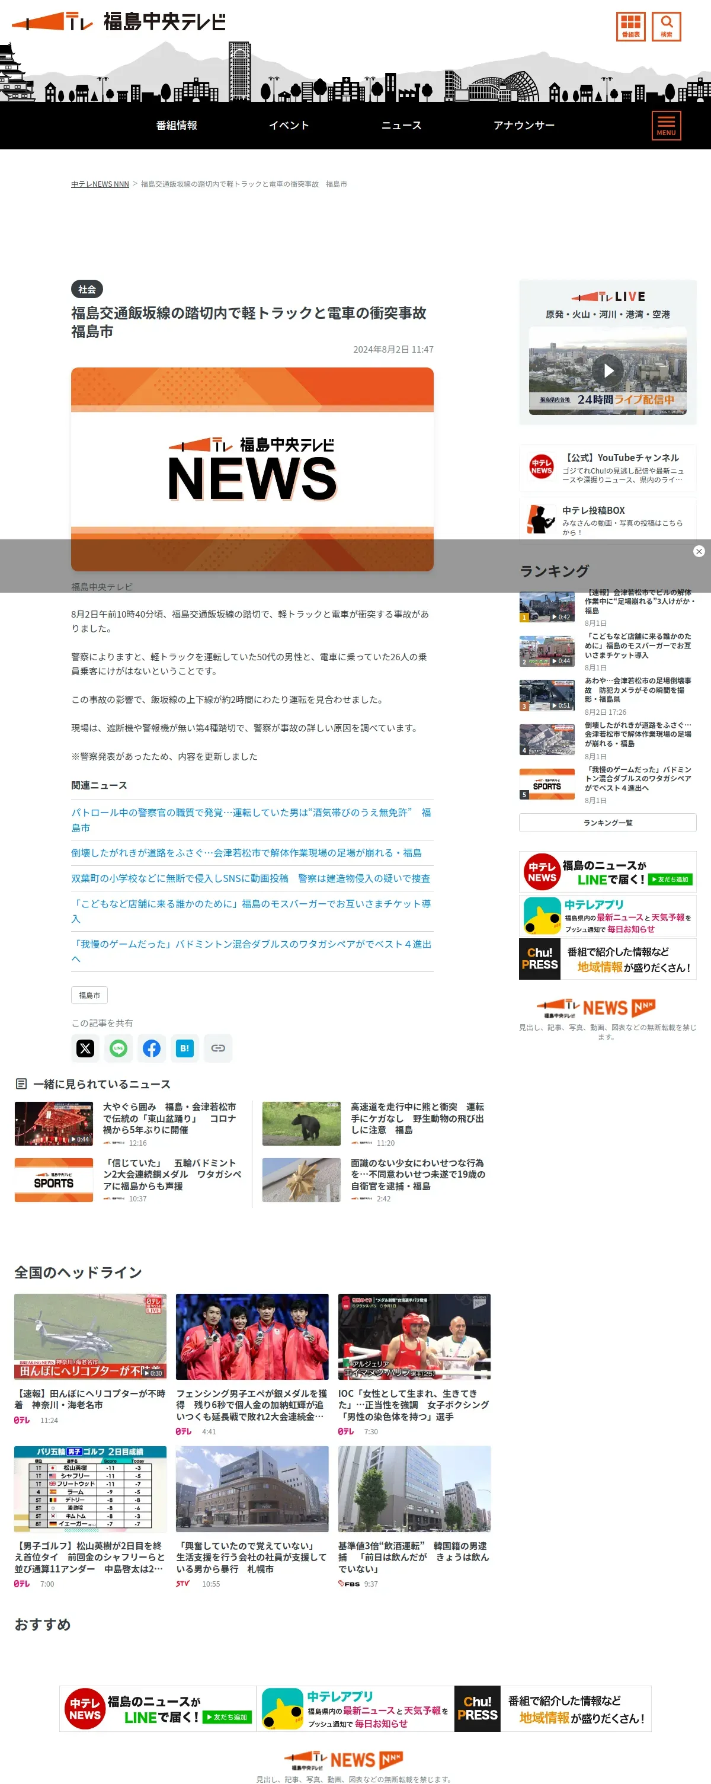Image resolution: width=711 pixels, height=1784 pixels.
Task: Close the gray overlay banner
Action: [x=699, y=551]
